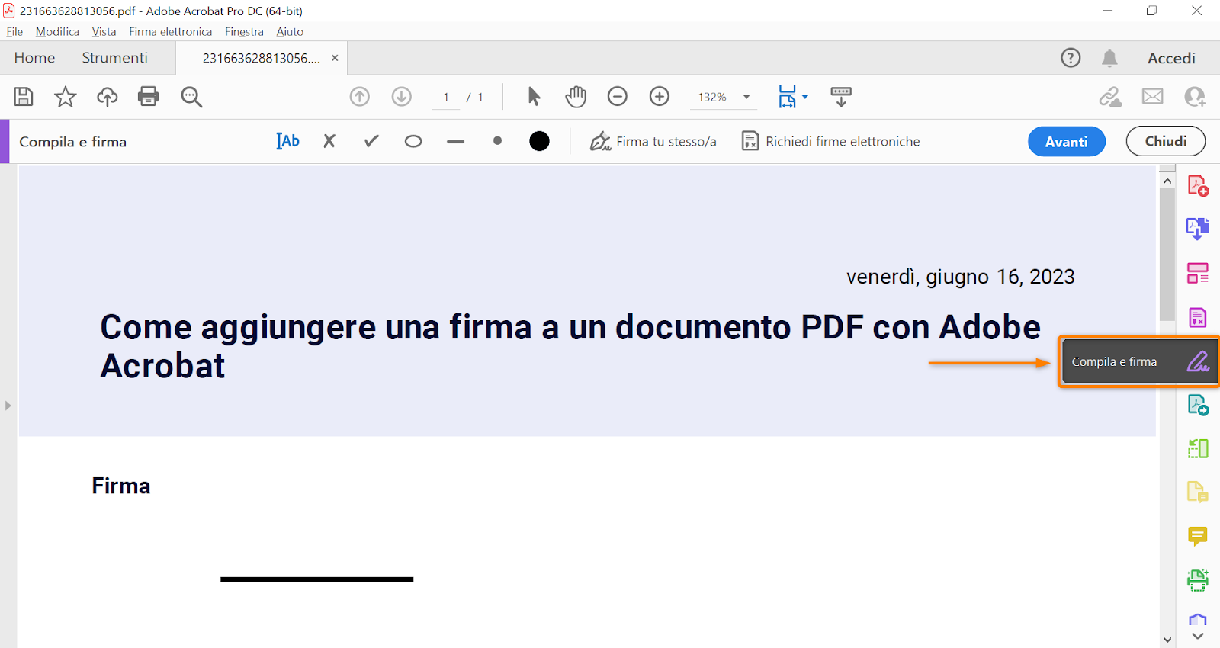Viewport: 1220px width, 648px height.
Task: Open the File menu
Action: click(x=14, y=31)
